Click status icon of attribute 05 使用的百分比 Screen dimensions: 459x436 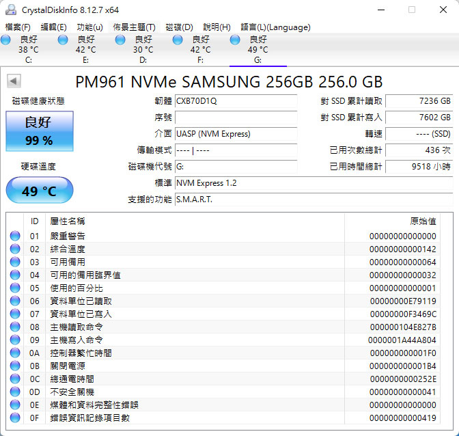15,288
